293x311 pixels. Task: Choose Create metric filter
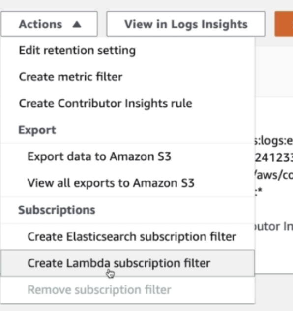[71, 77]
